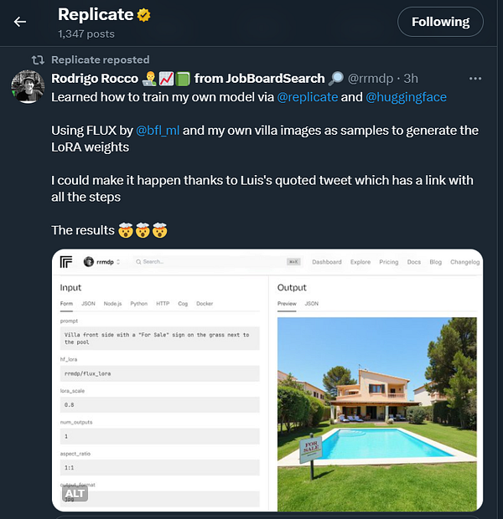
Task: Expand the rrmdp account switcher chevron
Action: [118, 262]
